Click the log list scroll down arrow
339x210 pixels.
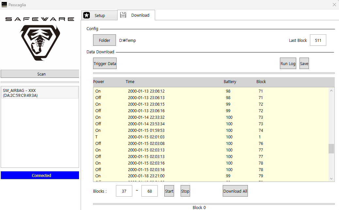331,179
